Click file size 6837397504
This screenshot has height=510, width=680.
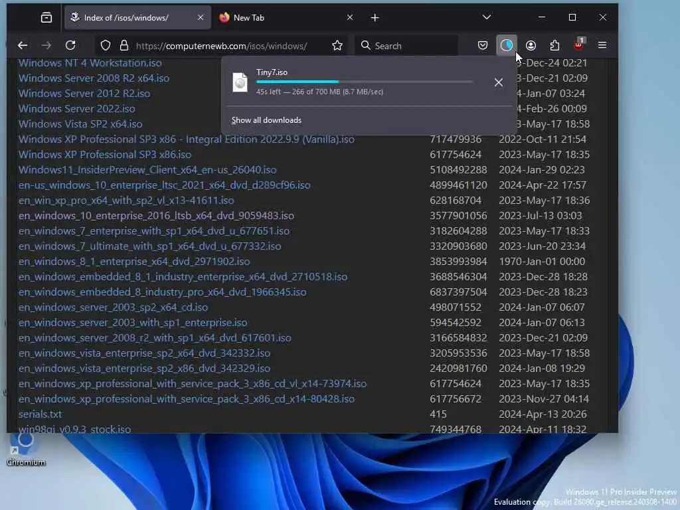point(458,292)
